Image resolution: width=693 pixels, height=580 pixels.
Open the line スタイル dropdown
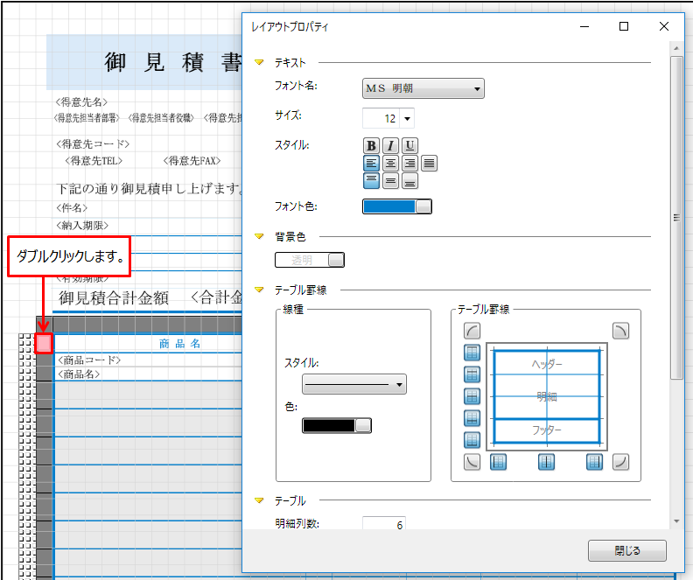pyautogui.click(x=353, y=384)
